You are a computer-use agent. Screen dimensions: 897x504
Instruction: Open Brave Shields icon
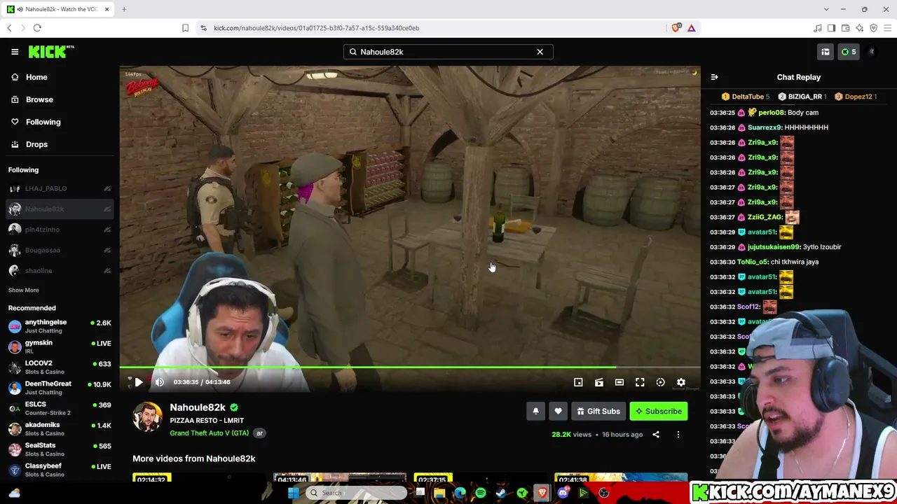[676, 28]
